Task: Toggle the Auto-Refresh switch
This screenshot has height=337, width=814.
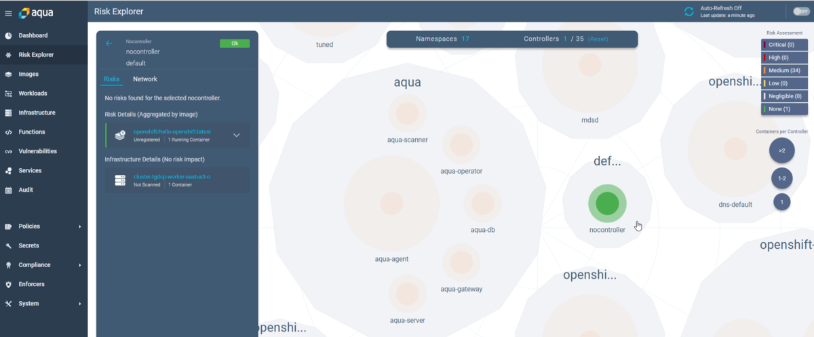Action: (x=801, y=12)
